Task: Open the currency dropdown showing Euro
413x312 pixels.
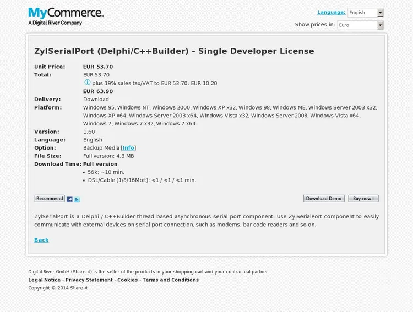Action: pos(360,25)
